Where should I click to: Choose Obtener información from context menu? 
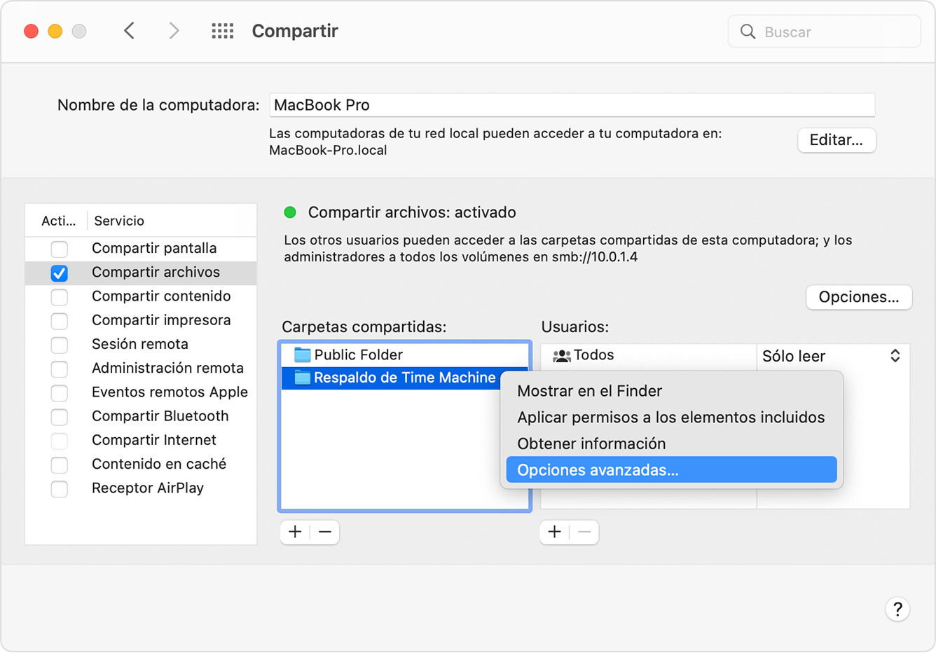pyautogui.click(x=671, y=444)
